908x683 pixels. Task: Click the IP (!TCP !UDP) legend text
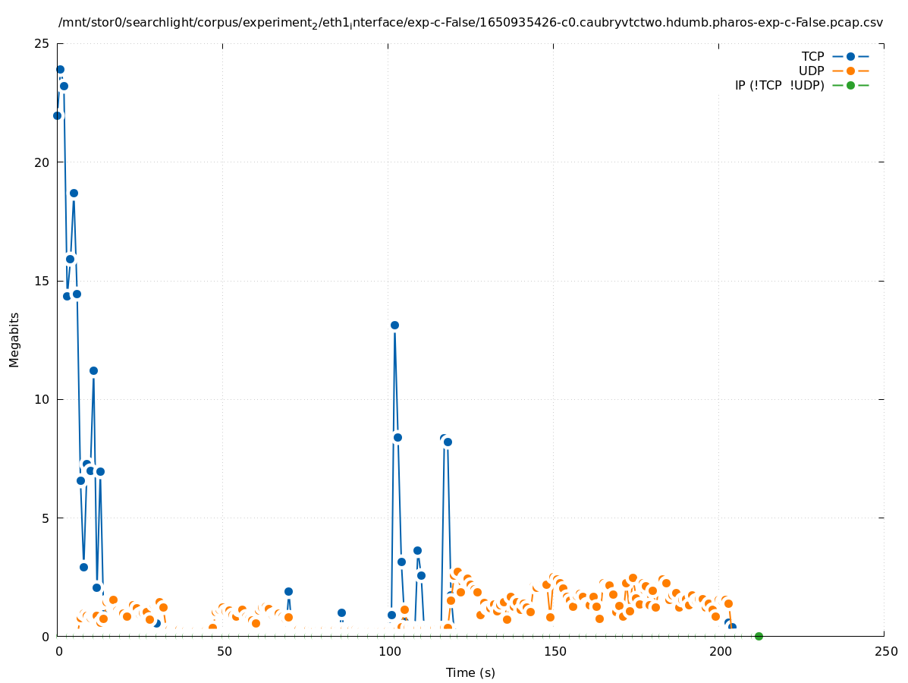coord(779,85)
